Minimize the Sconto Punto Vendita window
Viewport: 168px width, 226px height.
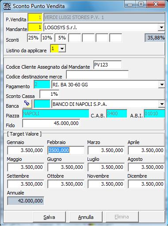[130, 4]
